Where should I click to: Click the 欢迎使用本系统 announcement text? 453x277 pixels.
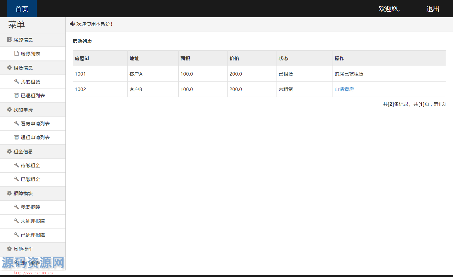[x=94, y=24]
